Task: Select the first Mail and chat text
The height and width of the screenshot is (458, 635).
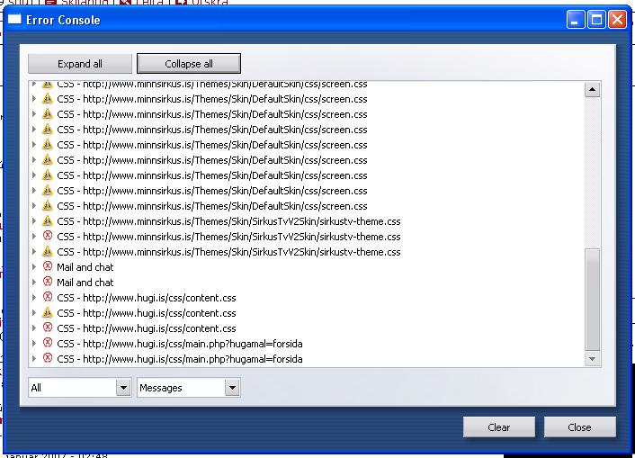Action: (85, 267)
